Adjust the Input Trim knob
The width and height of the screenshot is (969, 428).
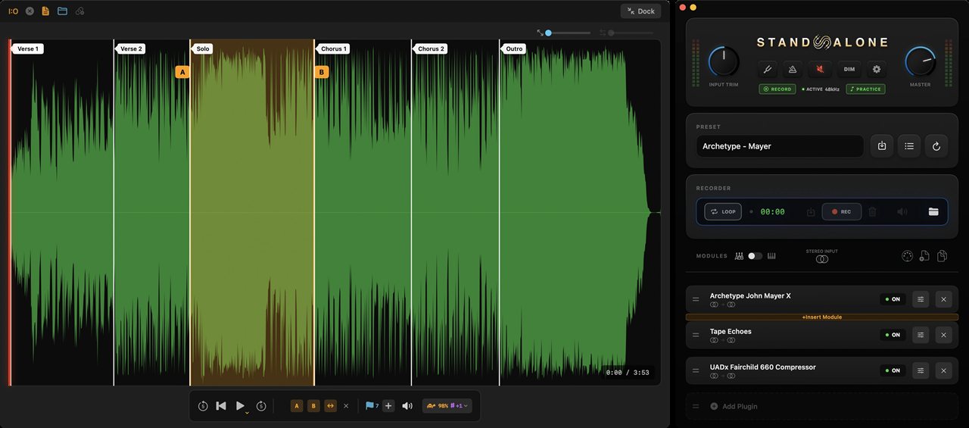[724, 62]
